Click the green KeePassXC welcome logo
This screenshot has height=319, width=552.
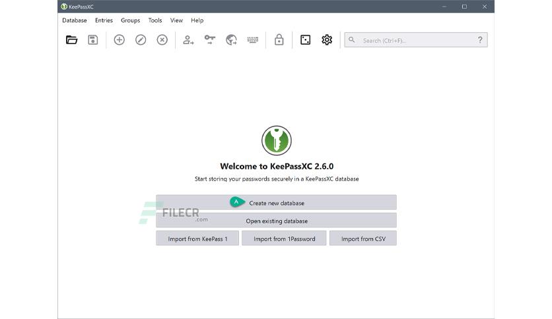(x=277, y=140)
